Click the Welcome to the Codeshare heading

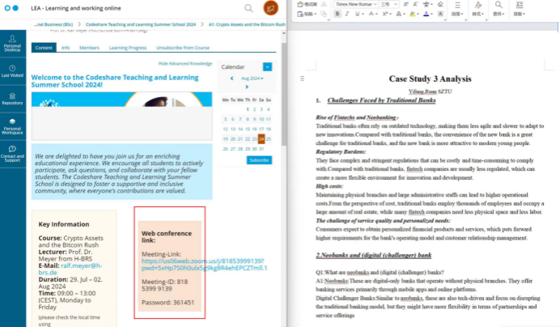(x=115, y=81)
